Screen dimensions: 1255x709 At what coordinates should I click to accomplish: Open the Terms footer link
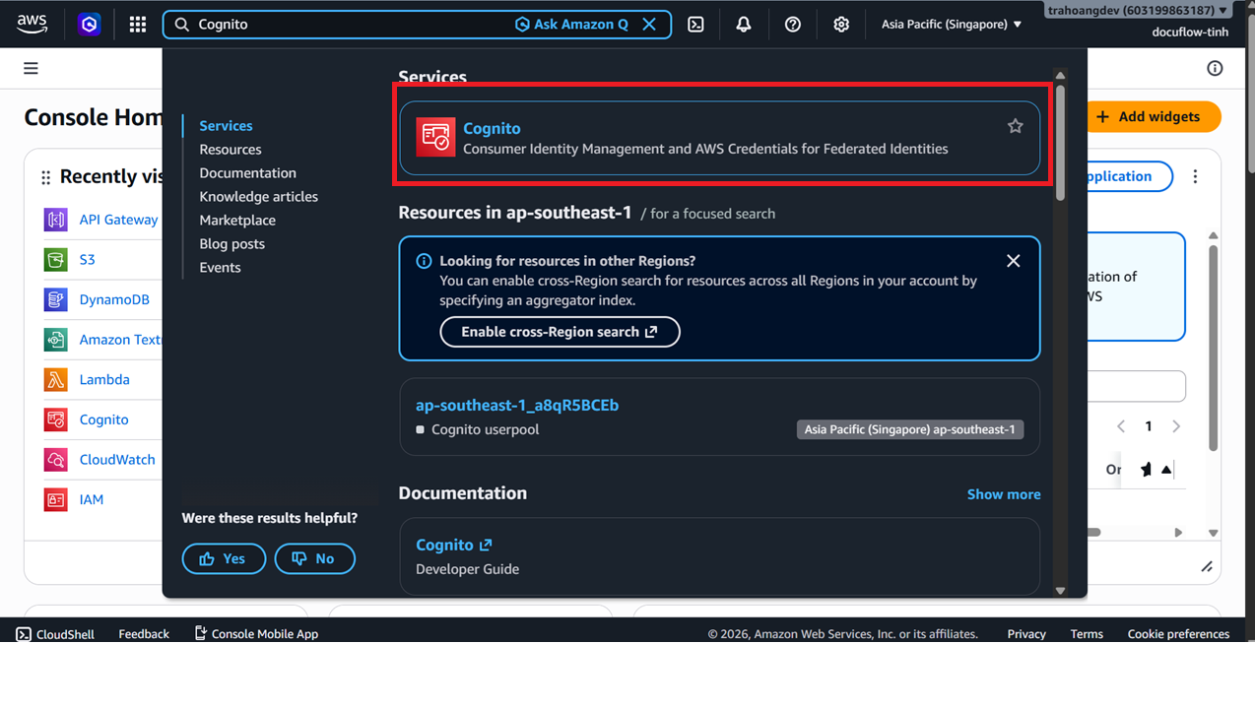(x=1087, y=634)
